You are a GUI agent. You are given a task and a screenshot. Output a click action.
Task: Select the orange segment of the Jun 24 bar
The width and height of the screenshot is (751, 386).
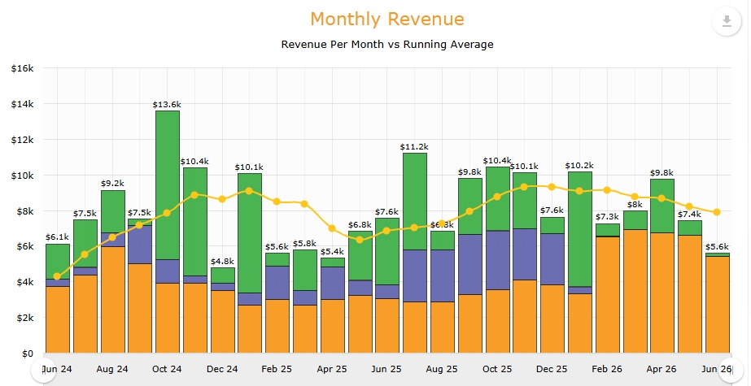click(58, 319)
